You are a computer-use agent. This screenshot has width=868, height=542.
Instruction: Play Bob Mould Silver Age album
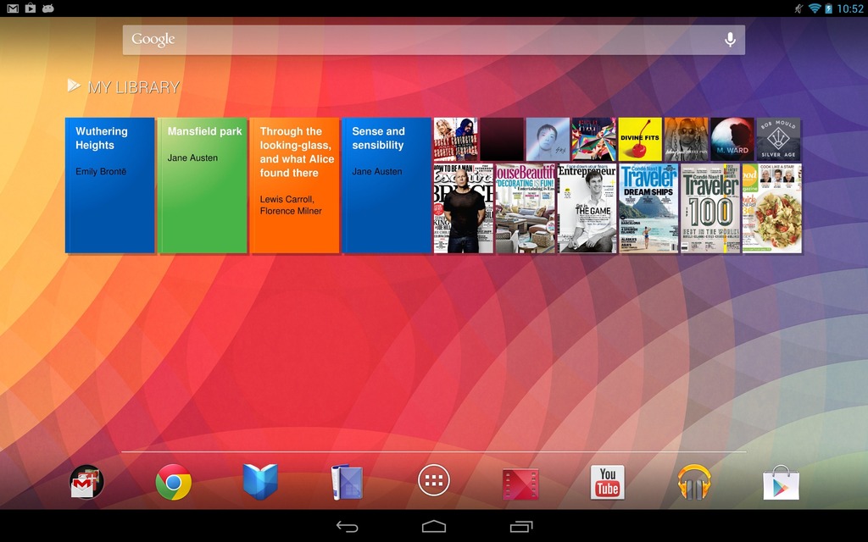[778, 139]
